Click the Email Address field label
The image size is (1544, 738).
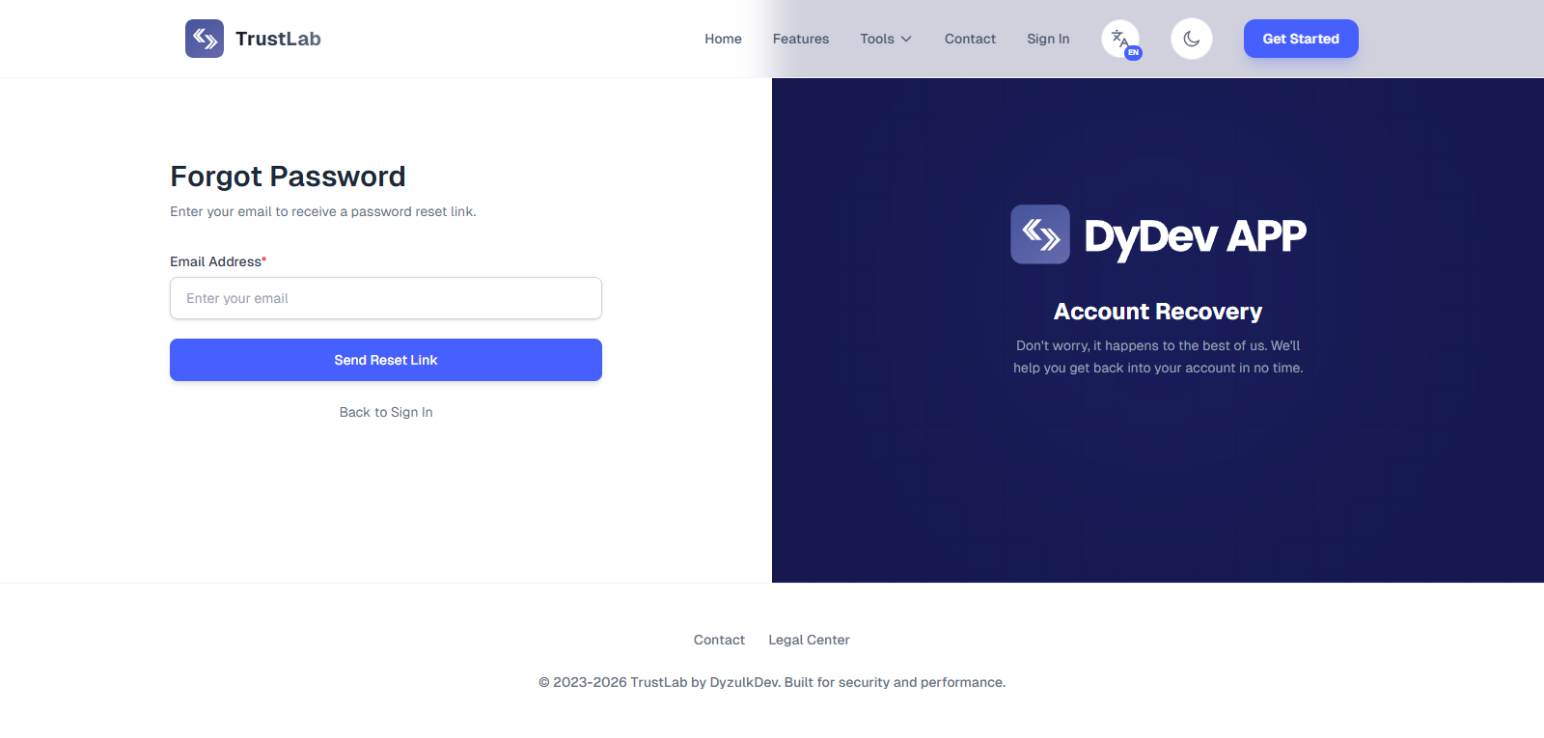[x=216, y=261]
